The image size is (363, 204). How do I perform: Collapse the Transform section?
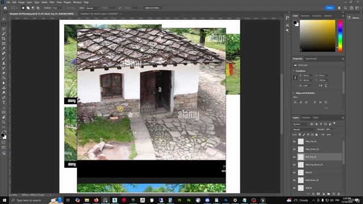coord(294,71)
